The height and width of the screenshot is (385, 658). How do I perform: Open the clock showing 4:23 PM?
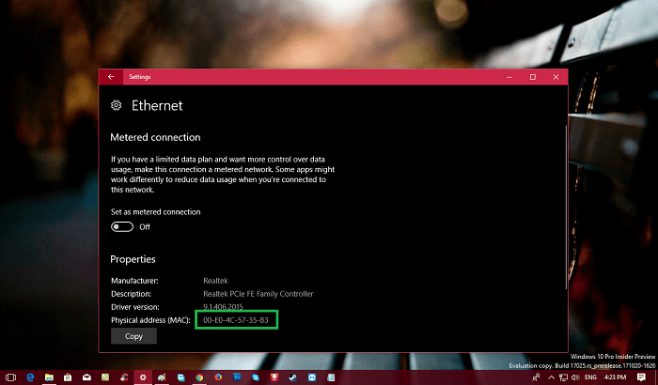pos(616,377)
